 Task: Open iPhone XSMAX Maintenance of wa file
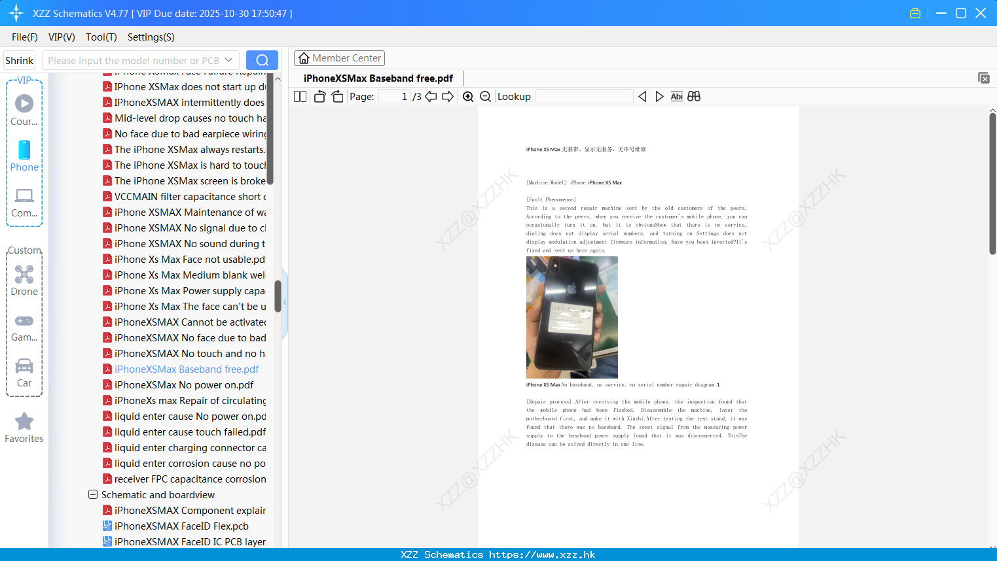(184, 212)
